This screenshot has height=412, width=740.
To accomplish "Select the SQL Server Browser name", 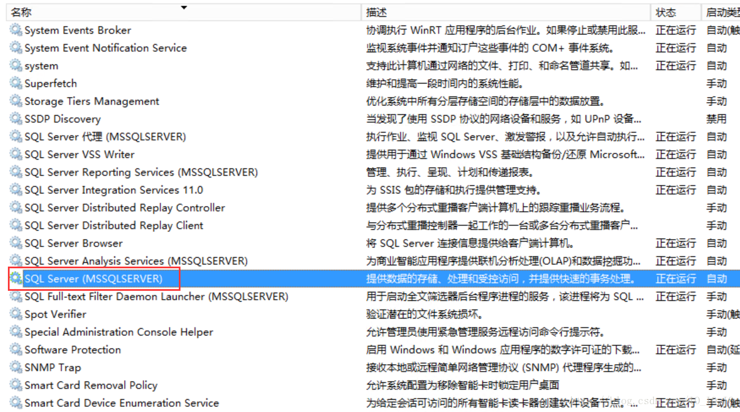I will tap(73, 243).
